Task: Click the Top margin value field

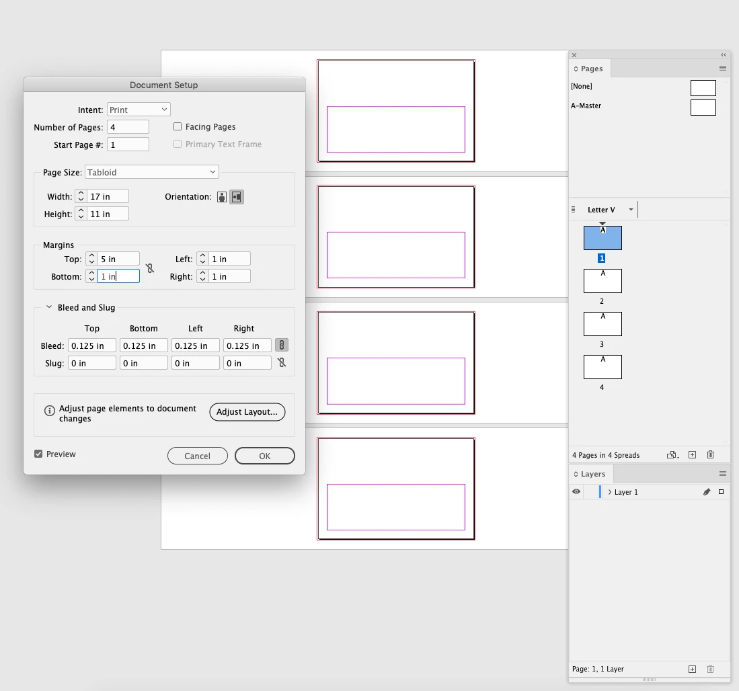Action: 119,259
